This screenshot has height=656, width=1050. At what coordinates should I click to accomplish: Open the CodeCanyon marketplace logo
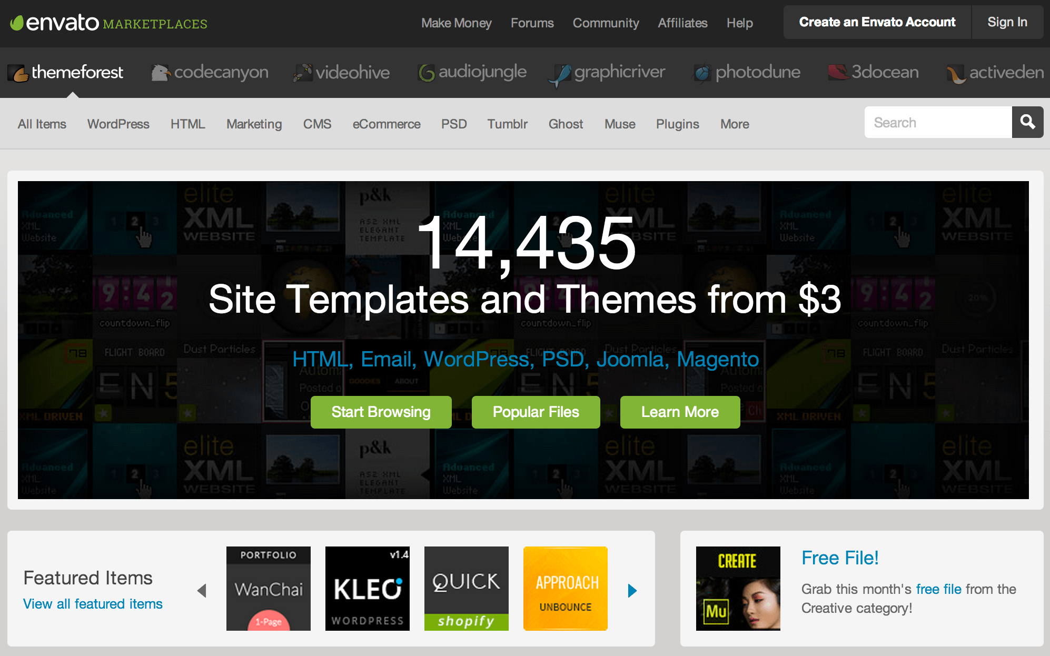tap(210, 72)
